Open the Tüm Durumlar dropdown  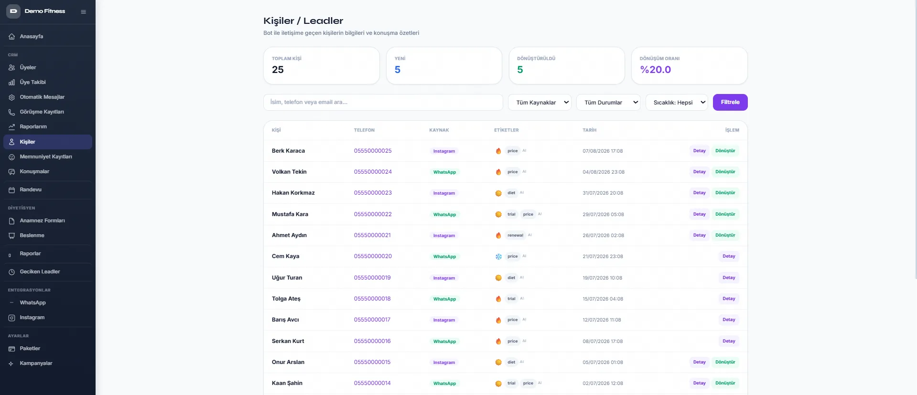tap(608, 103)
